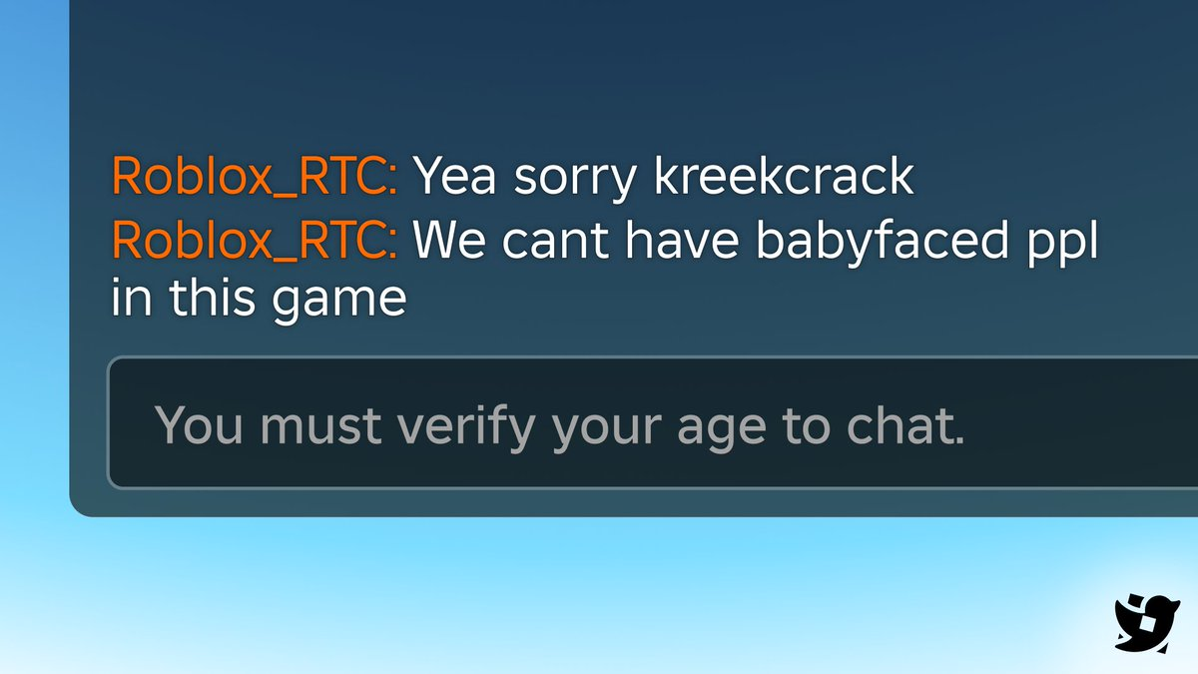Focus the 'You must verify your age' chat box
1198x674 pixels.
(x=653, y=423)
